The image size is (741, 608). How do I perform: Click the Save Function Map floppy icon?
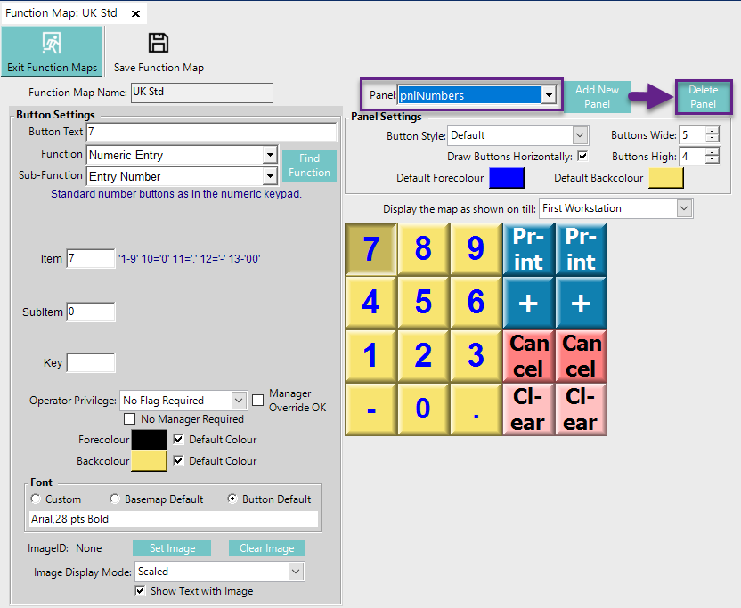click(159, 44)
